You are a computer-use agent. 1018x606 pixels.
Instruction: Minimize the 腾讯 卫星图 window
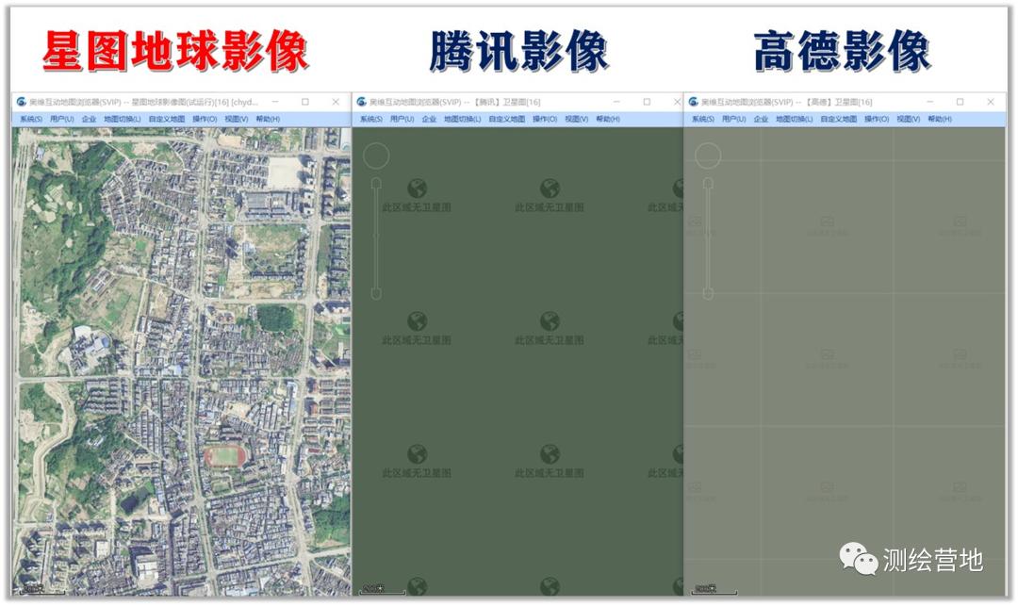coord(616,102)
